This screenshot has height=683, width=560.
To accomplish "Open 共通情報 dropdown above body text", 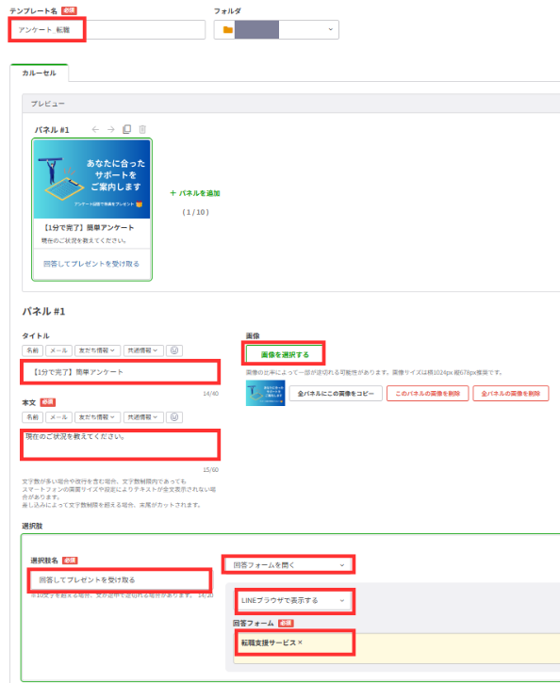I will (143, 416).
